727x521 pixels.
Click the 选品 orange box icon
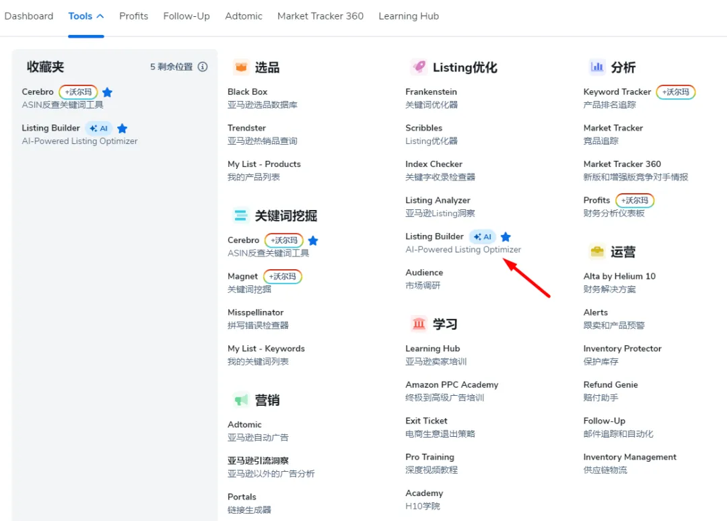tap(240, 68)
